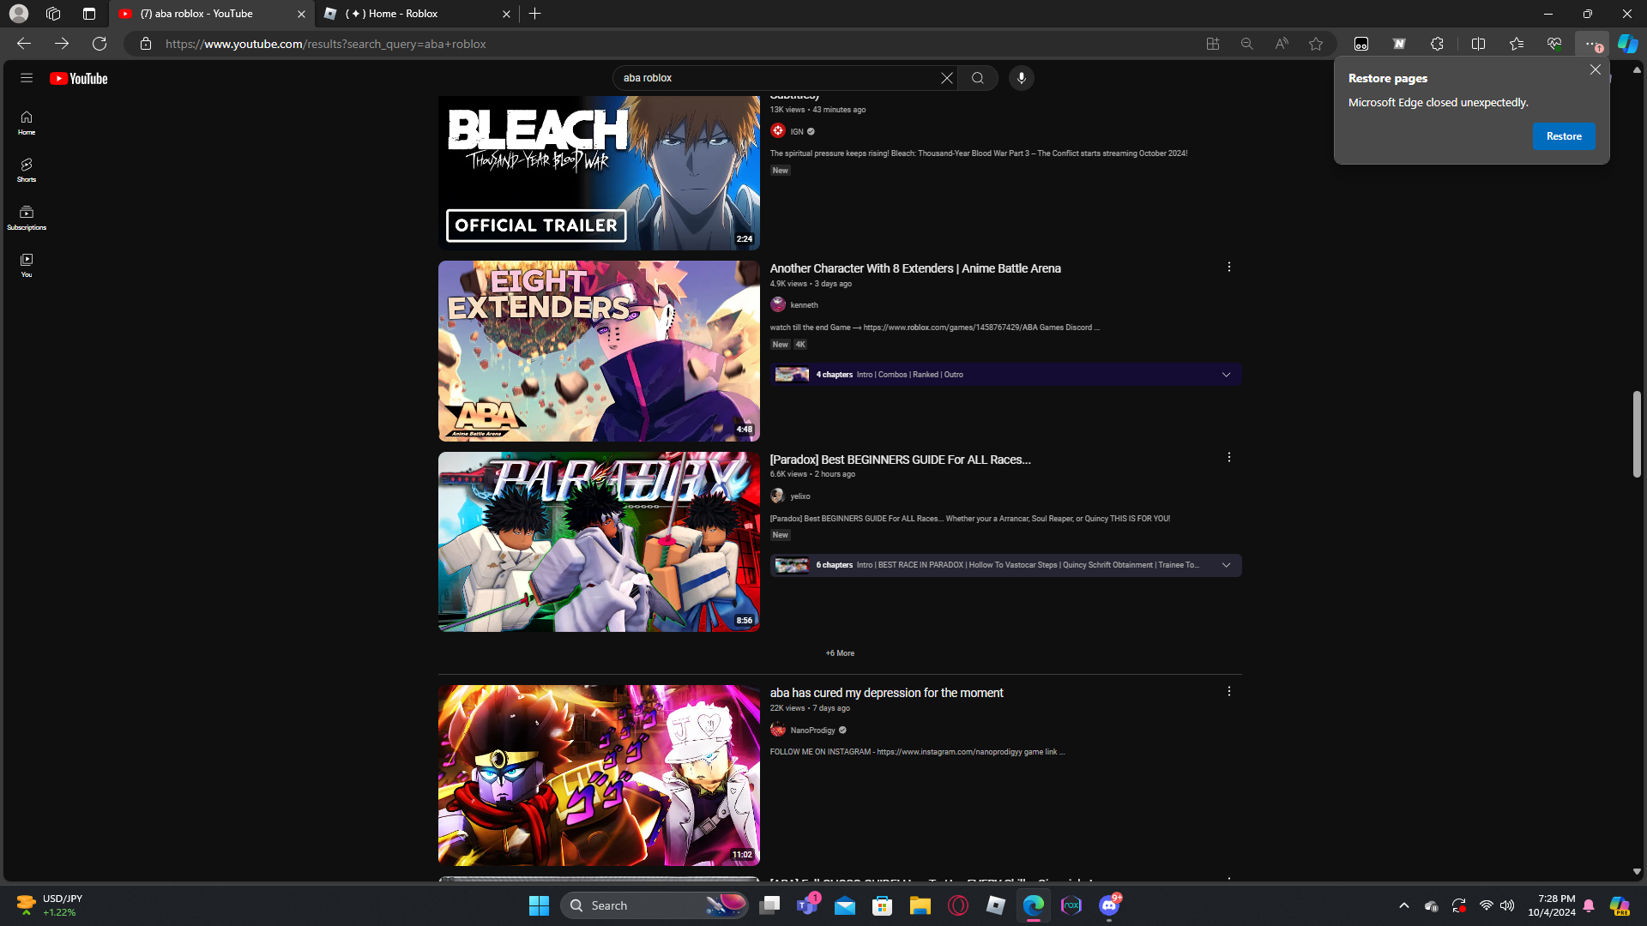
Task: Open the Windows Start menu
Action: [539, 905]
